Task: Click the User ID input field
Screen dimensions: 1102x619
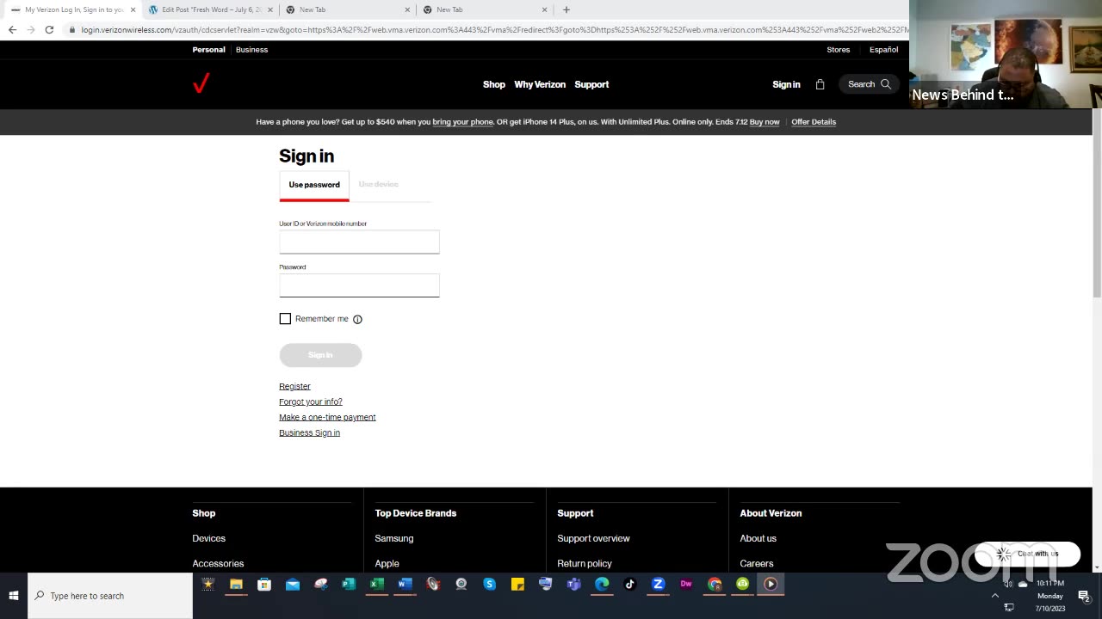Action: point(359,242)
